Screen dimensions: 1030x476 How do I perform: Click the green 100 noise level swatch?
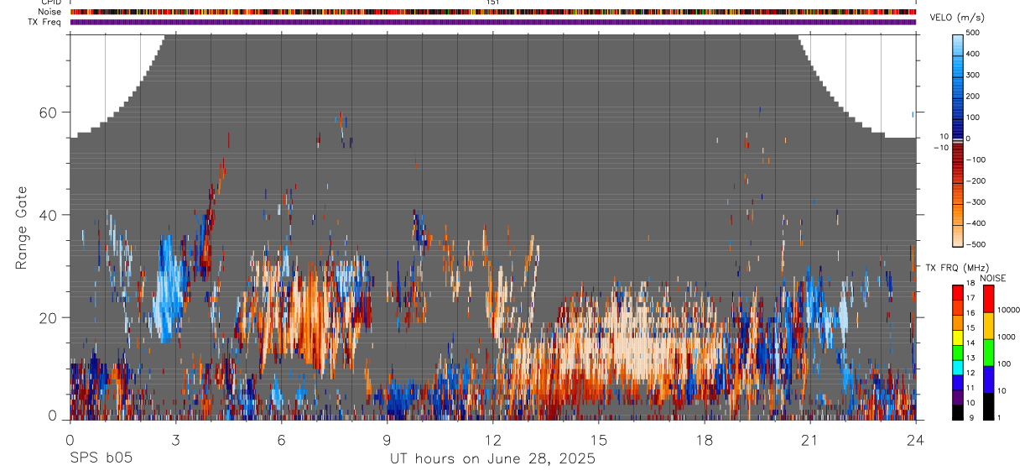click(x=988, y=352)
